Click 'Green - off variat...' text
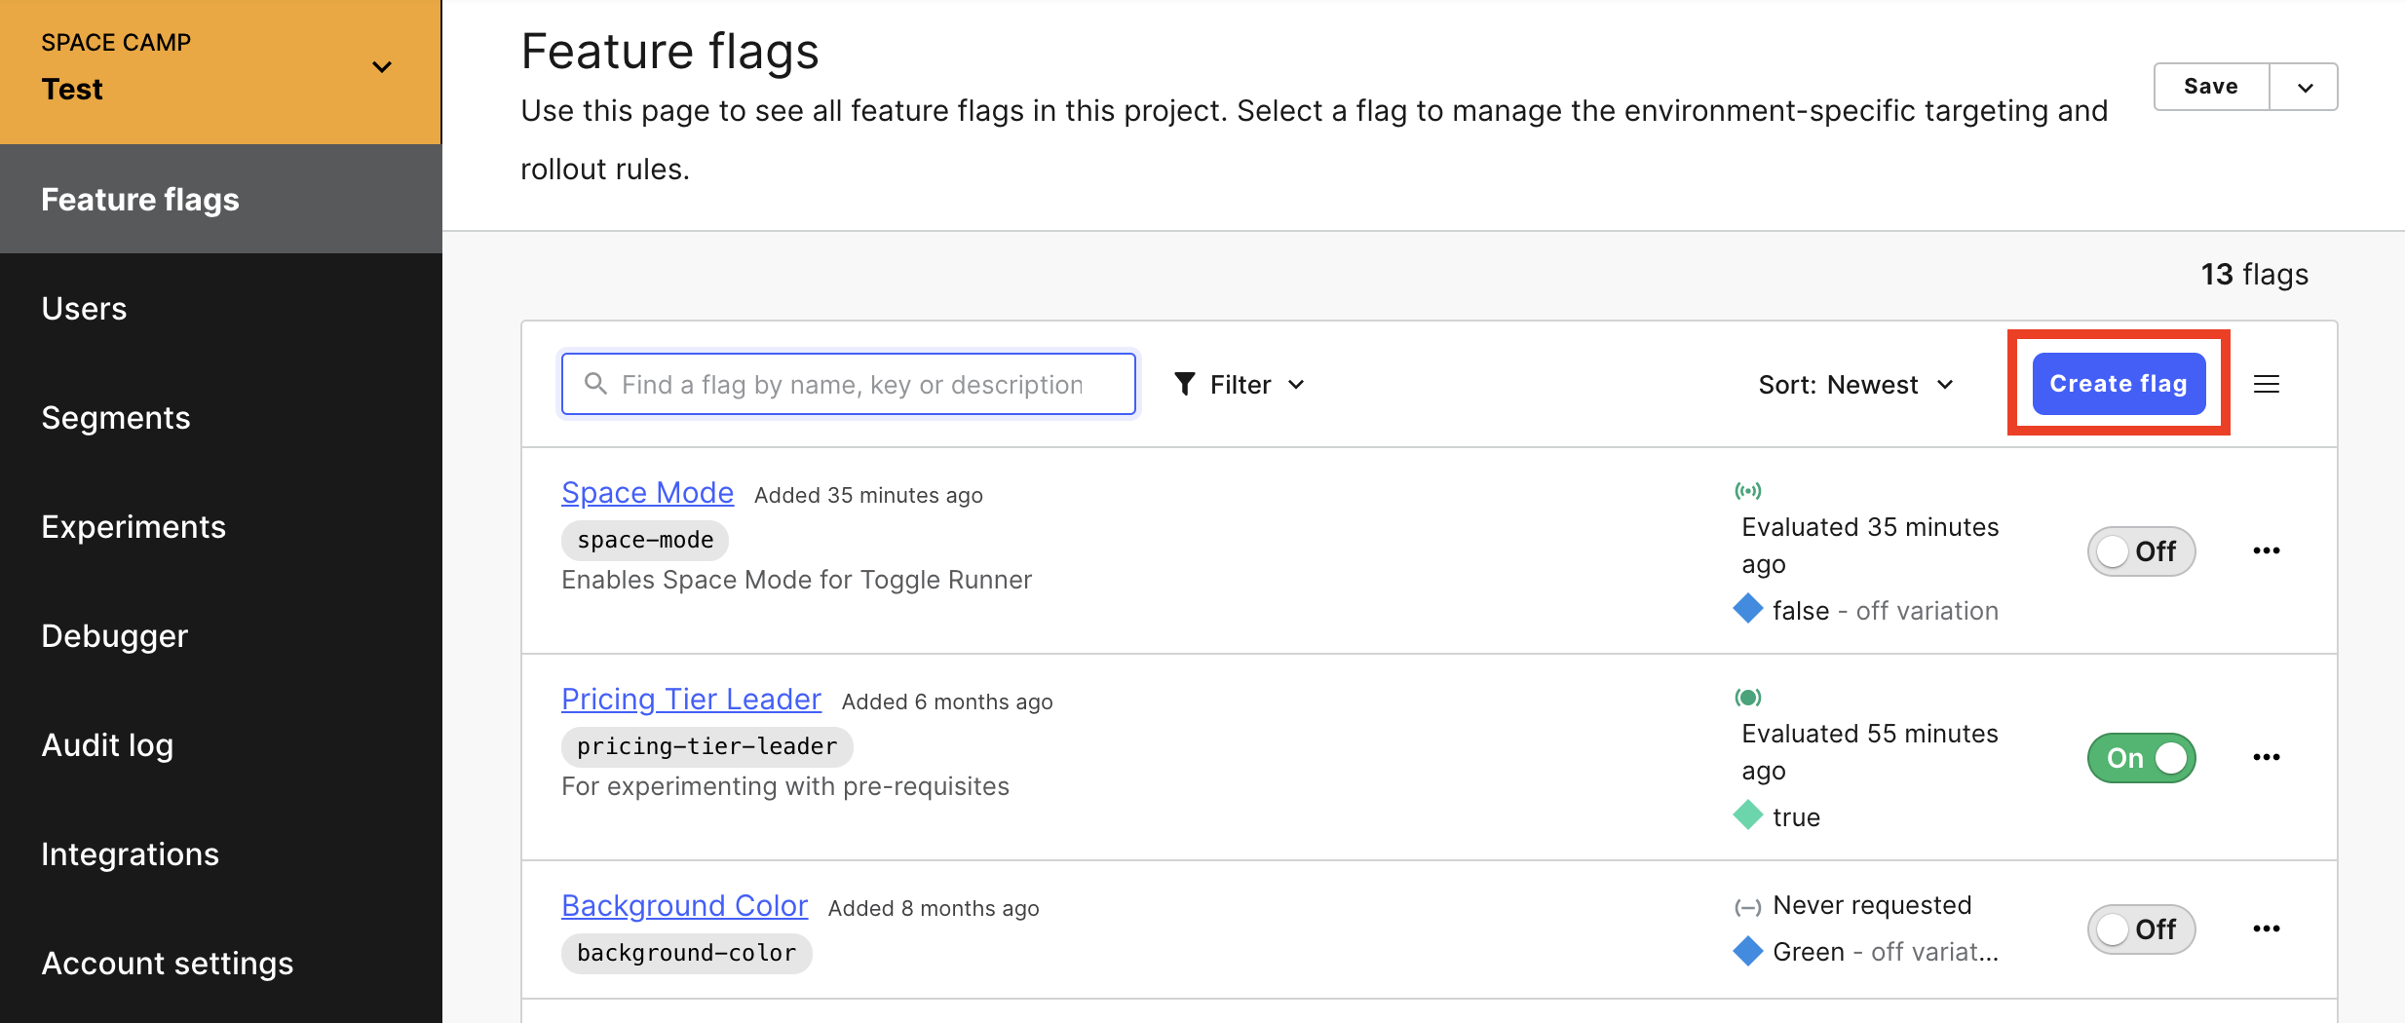Image resolution: width=2405 pixels, height=1023 pixels. pyautogui.click(x=1886, y=952)
